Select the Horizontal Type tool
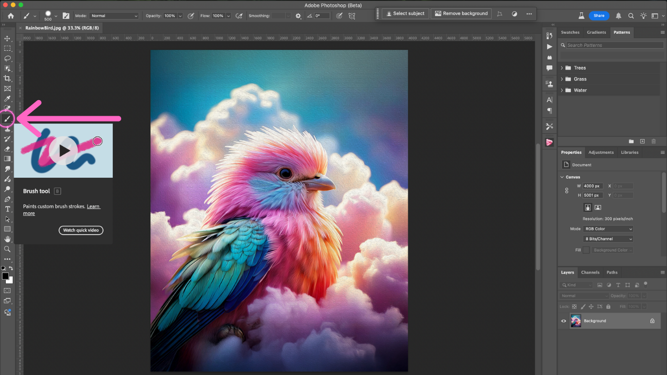The height and width of the screenshot is (375, 667). tap(7, 209)
